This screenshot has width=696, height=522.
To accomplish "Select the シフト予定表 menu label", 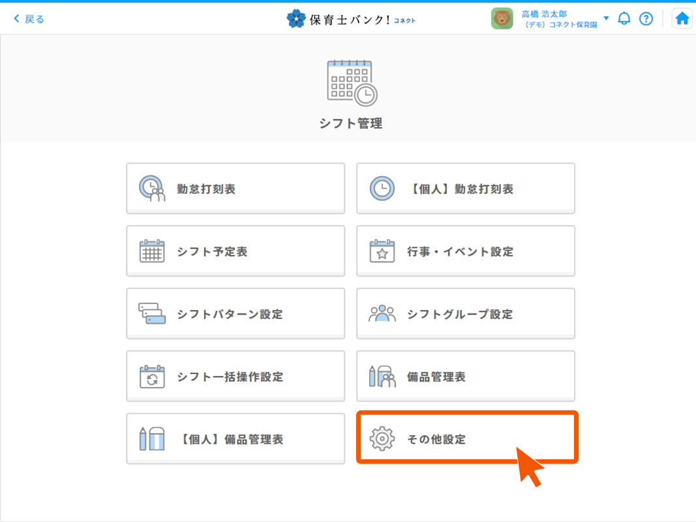I will 212,252.
